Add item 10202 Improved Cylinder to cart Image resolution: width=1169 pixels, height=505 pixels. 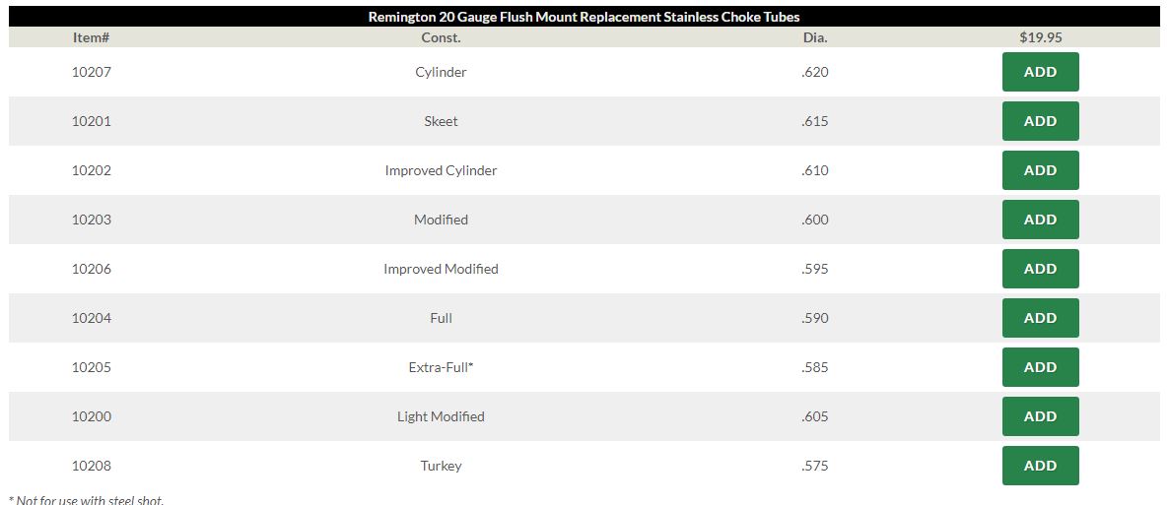(1040, 170)
